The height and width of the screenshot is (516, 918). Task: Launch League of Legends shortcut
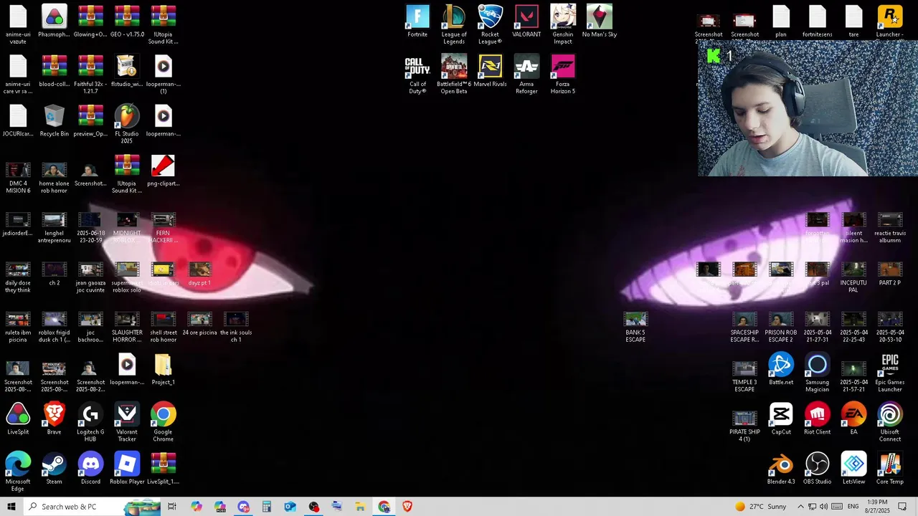click(454, 24)
